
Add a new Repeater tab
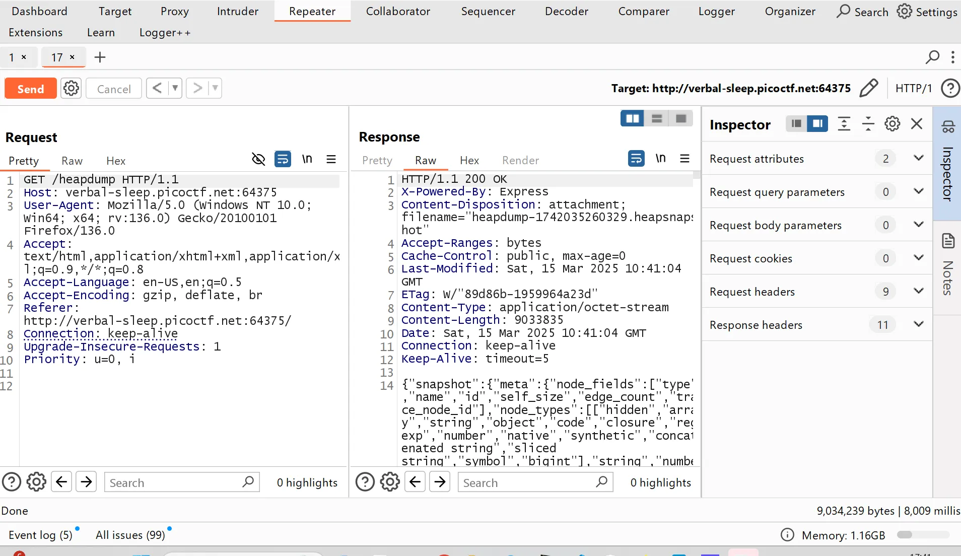tap(100, 57)
